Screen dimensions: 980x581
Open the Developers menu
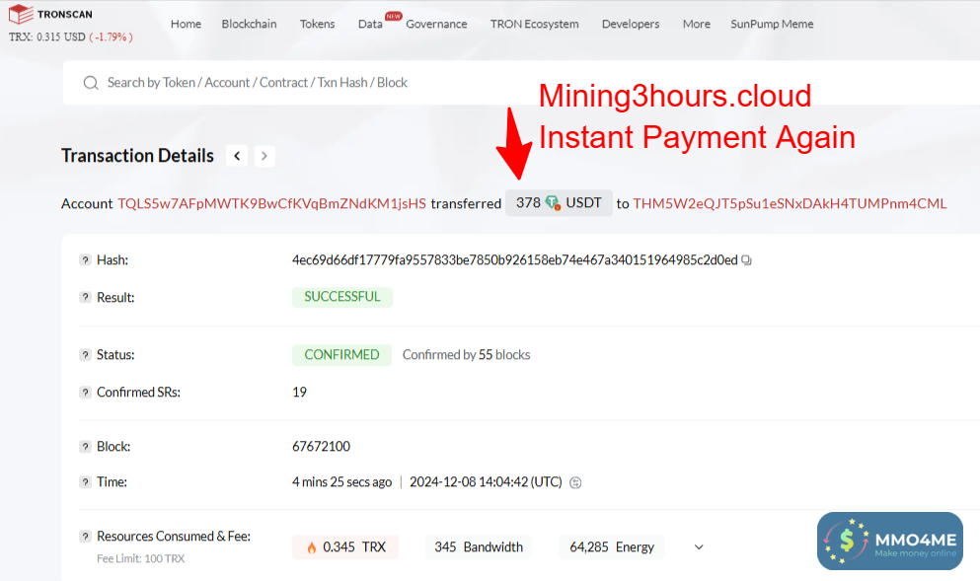pyautogui.click(x=630, y=24)
